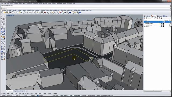This screenshot has width=172, height=97.
Task: Toggle the Point osnap checkbox
Action: (10, 93)
